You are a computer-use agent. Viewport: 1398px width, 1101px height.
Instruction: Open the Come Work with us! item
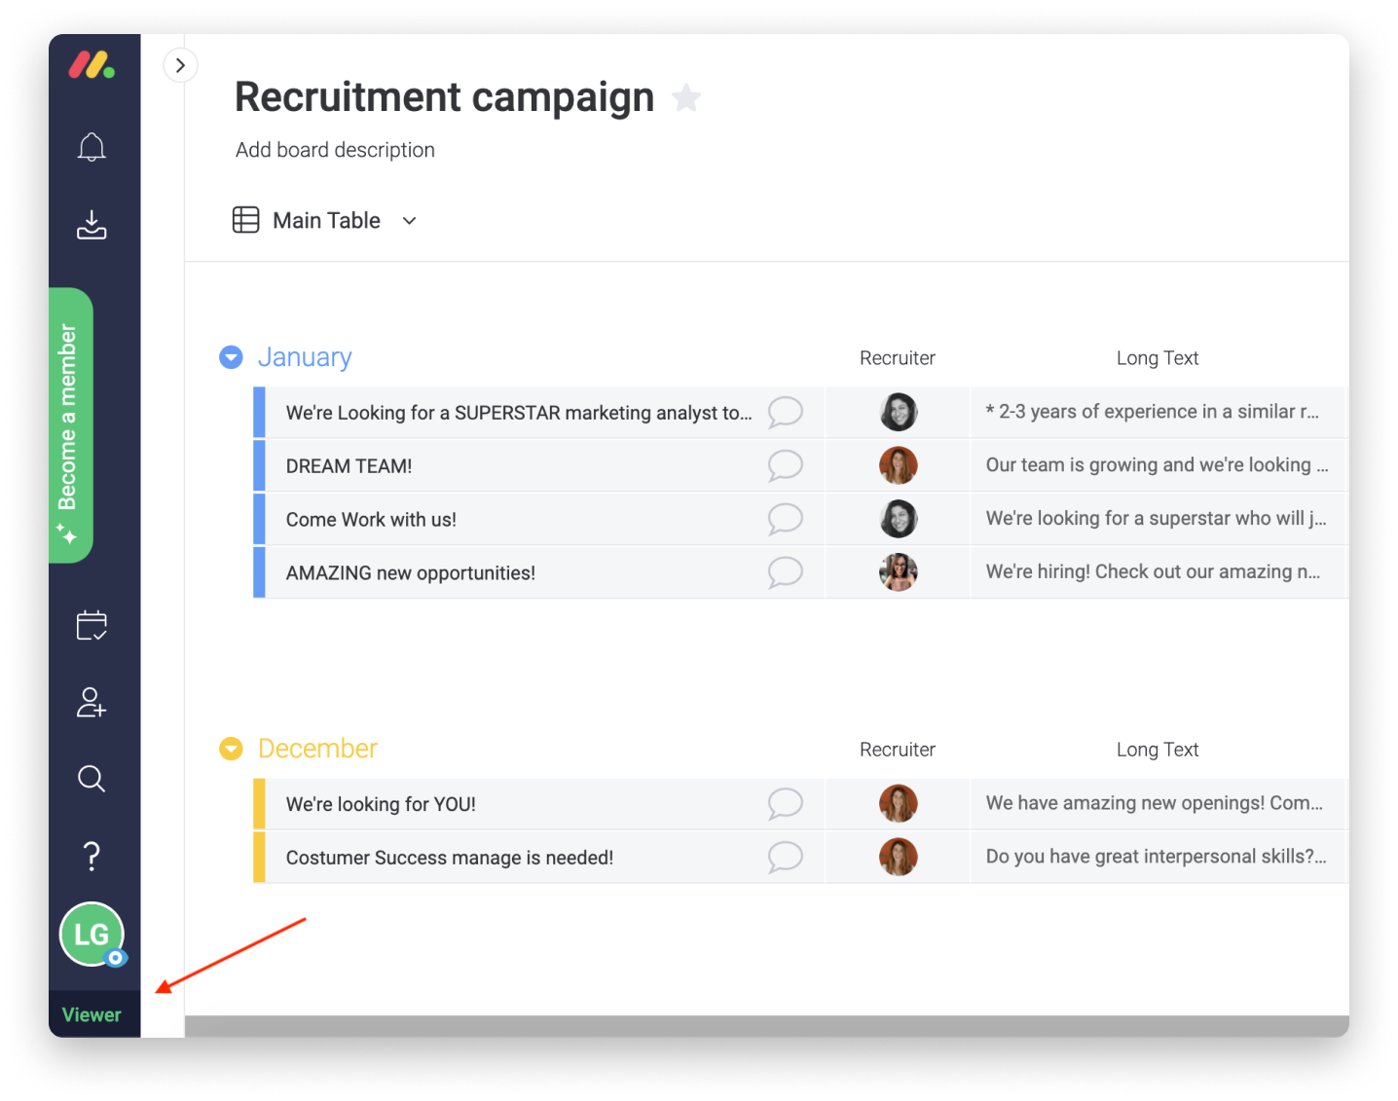371,520
